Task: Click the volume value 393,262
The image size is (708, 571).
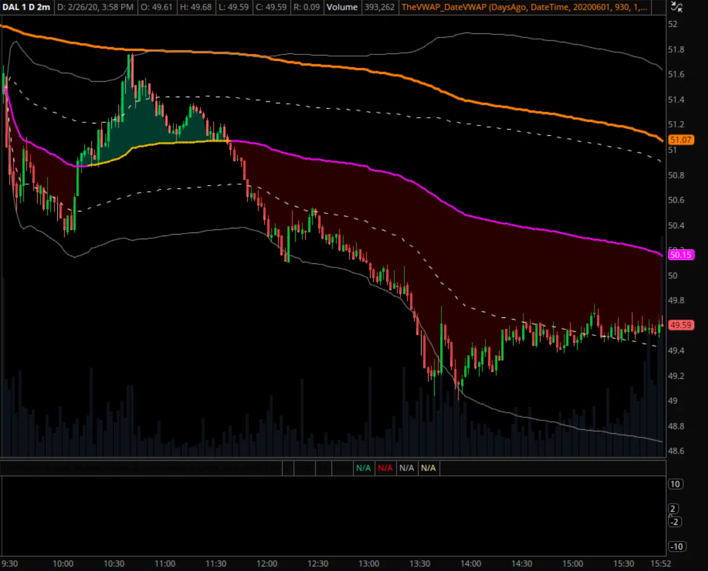Action: tap(379, 7)
